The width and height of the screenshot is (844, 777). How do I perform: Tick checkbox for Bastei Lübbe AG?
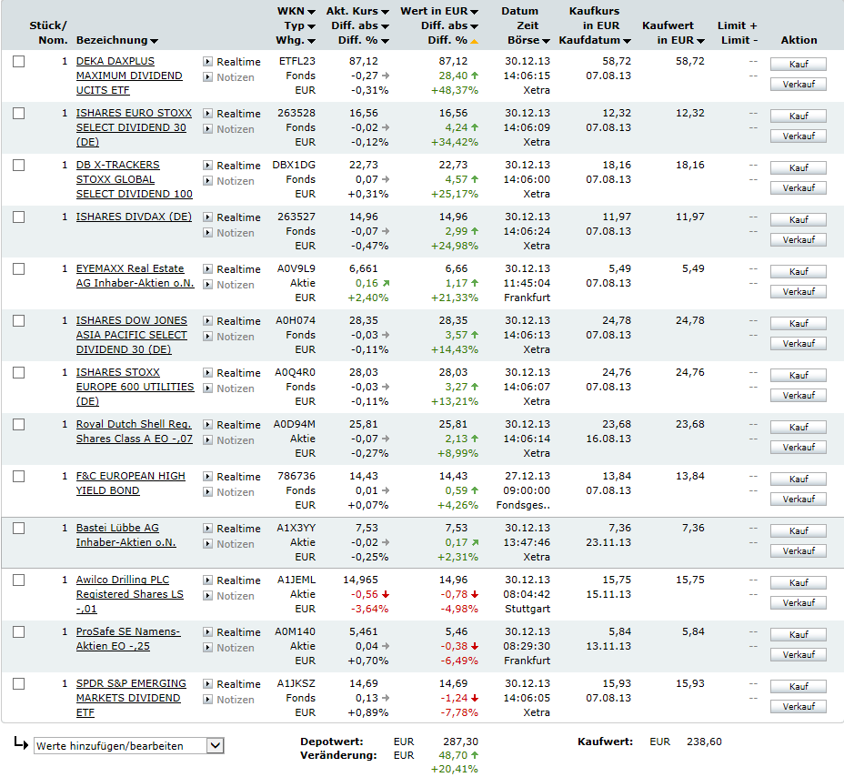click(19, 529)
